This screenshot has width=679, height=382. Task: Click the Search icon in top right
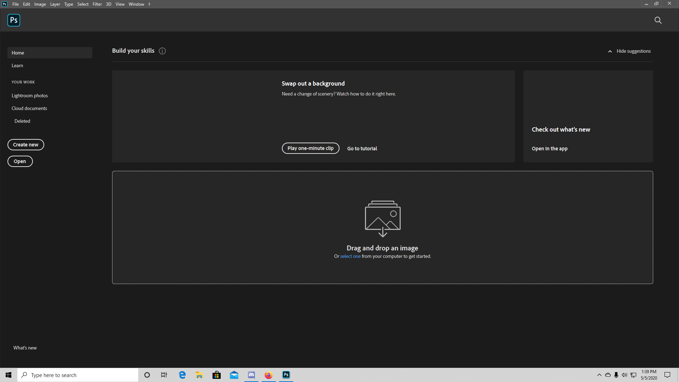pos(658,19)
